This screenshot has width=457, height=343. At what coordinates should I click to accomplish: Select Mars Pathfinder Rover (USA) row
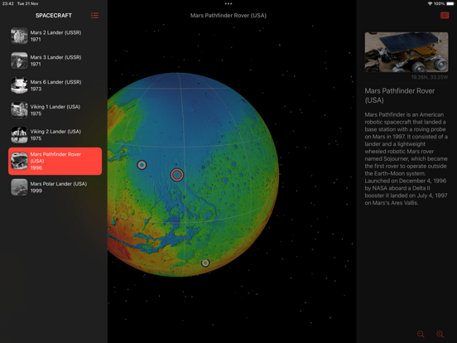tap(55, 161)
